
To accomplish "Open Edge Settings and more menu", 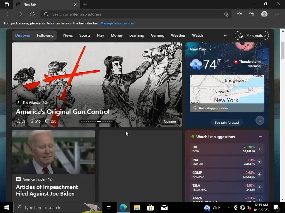I will 277,14.
